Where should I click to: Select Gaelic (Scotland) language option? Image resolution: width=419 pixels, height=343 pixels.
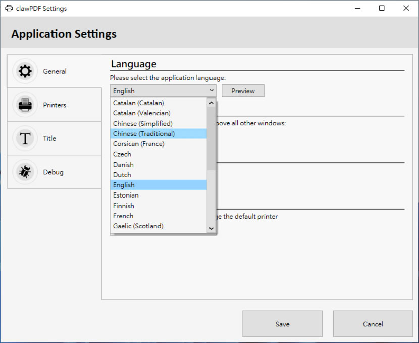point(159,226)
